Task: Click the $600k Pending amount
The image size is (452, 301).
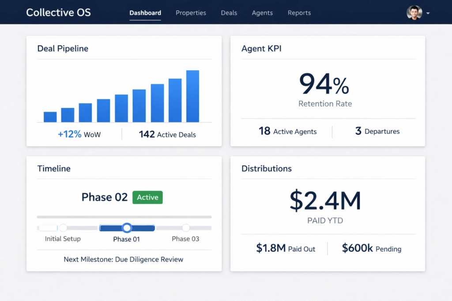Action: pyautogui.click(x=371, y=249)
